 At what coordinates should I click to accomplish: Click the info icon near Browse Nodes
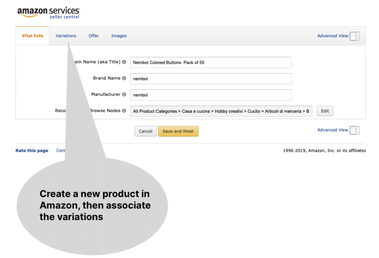[x=125, y=110]
